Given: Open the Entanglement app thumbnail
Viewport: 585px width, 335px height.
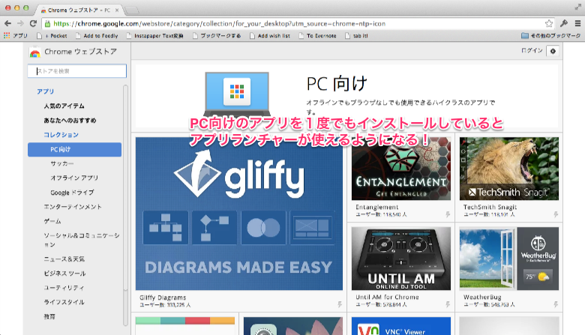Looking at the screenshot, I should click(x=401, y=169).
